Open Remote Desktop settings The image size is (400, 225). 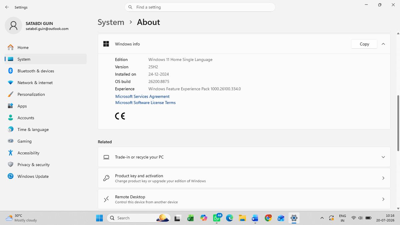point(244,199)
